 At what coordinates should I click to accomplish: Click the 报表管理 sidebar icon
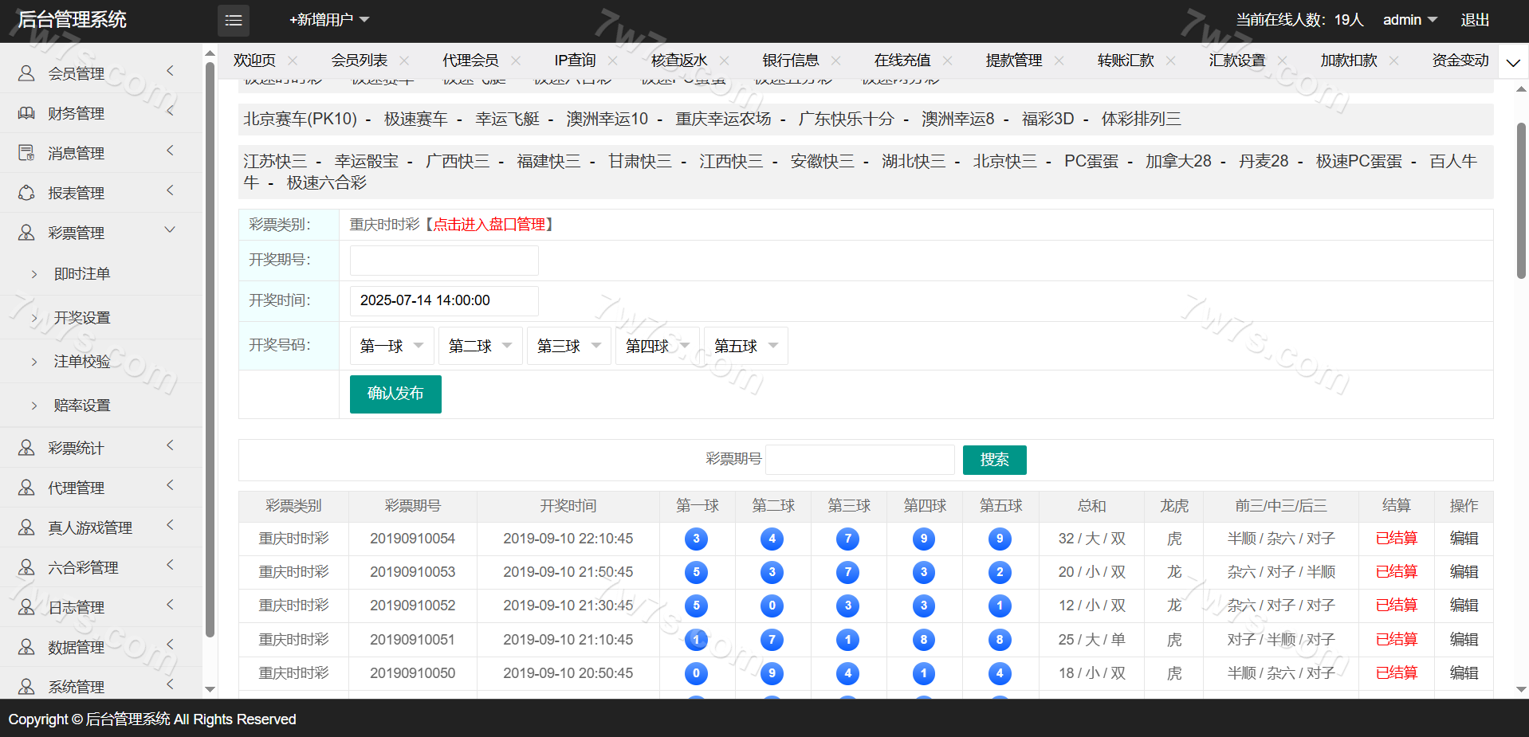click(x=26, y=193)
